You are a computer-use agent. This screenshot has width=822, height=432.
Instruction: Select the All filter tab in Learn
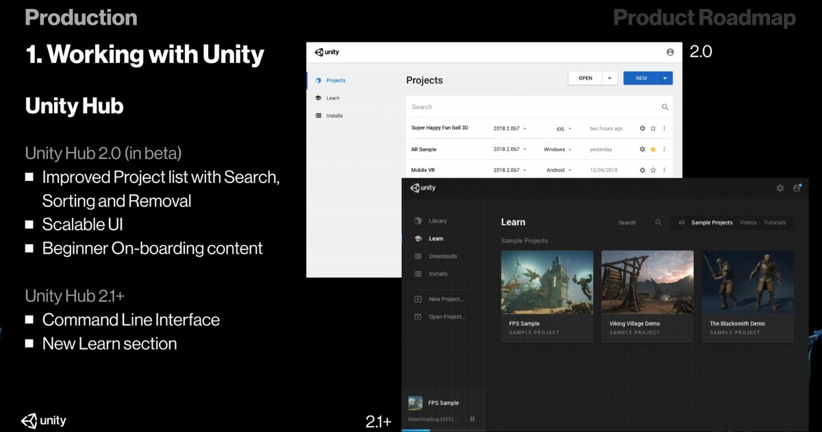pos(682,222)
